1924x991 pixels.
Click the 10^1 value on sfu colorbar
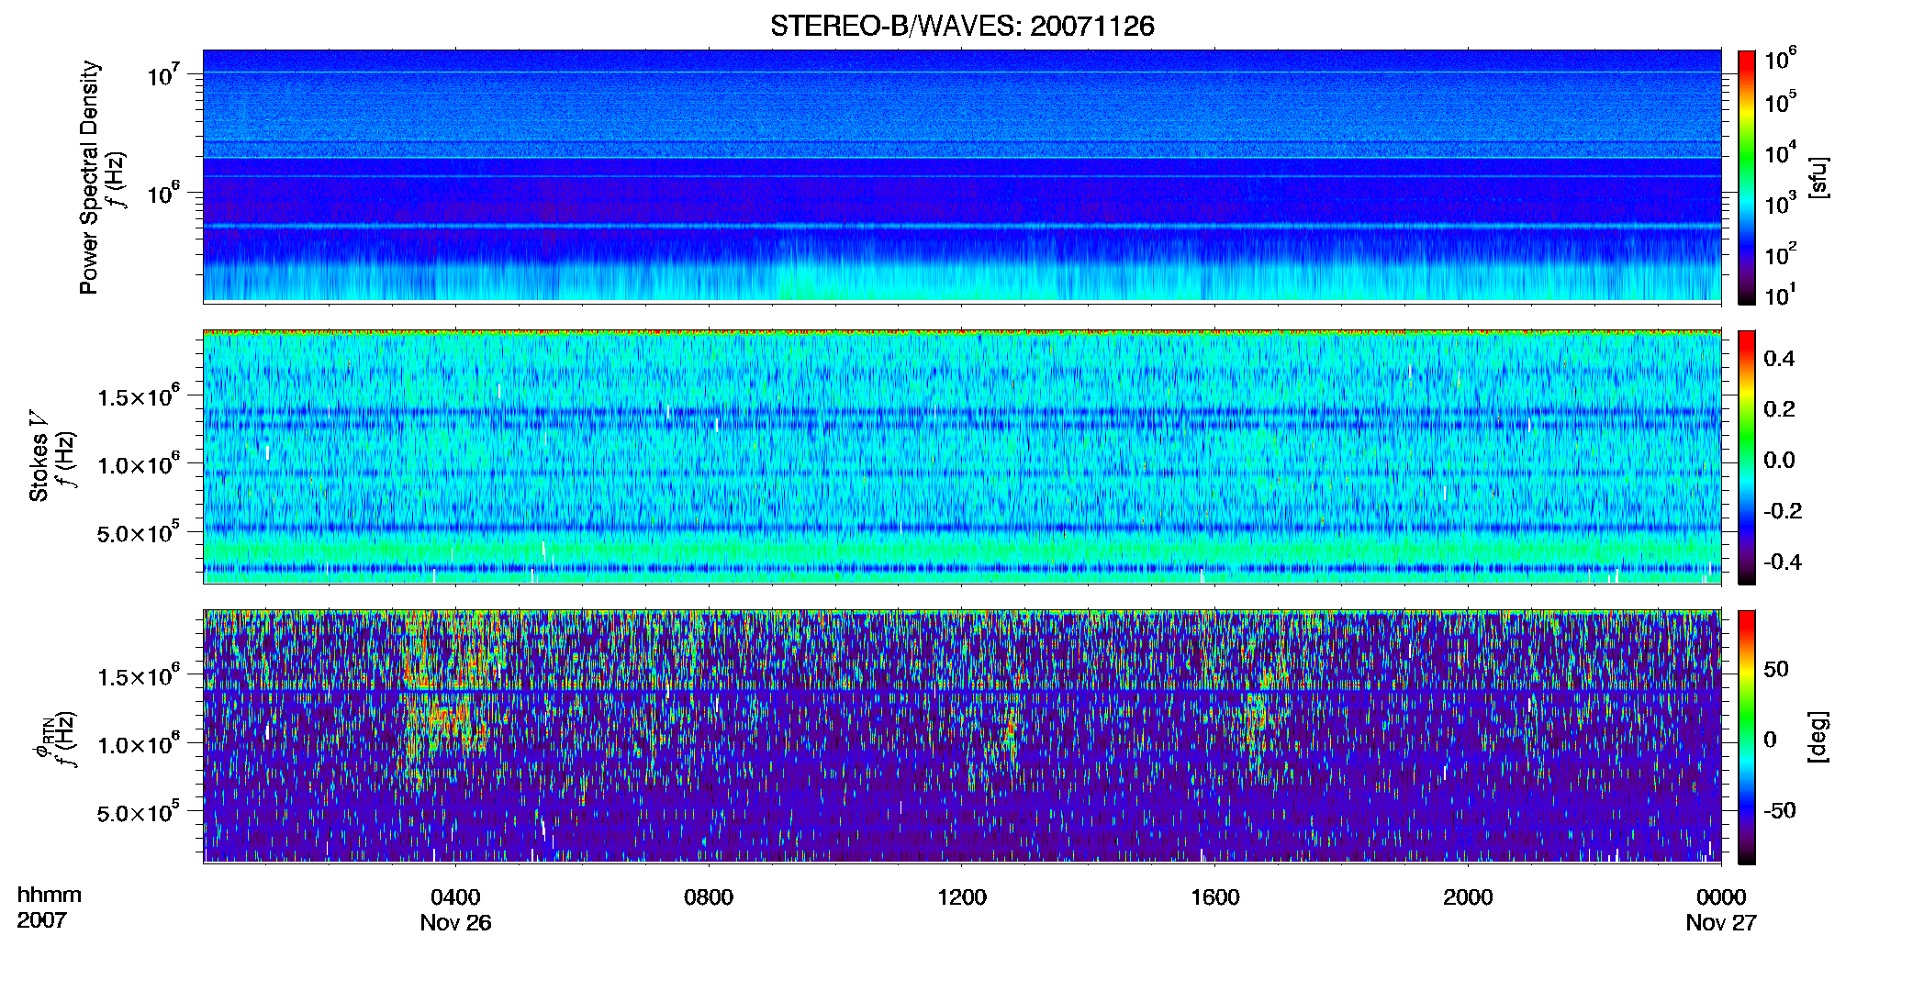tap(1781, 295)
